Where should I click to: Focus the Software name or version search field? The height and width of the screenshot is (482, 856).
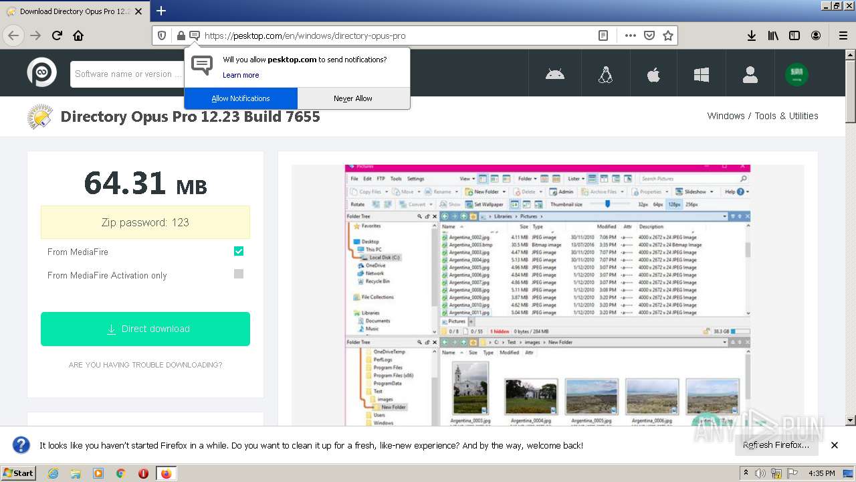tap(127, 74)
